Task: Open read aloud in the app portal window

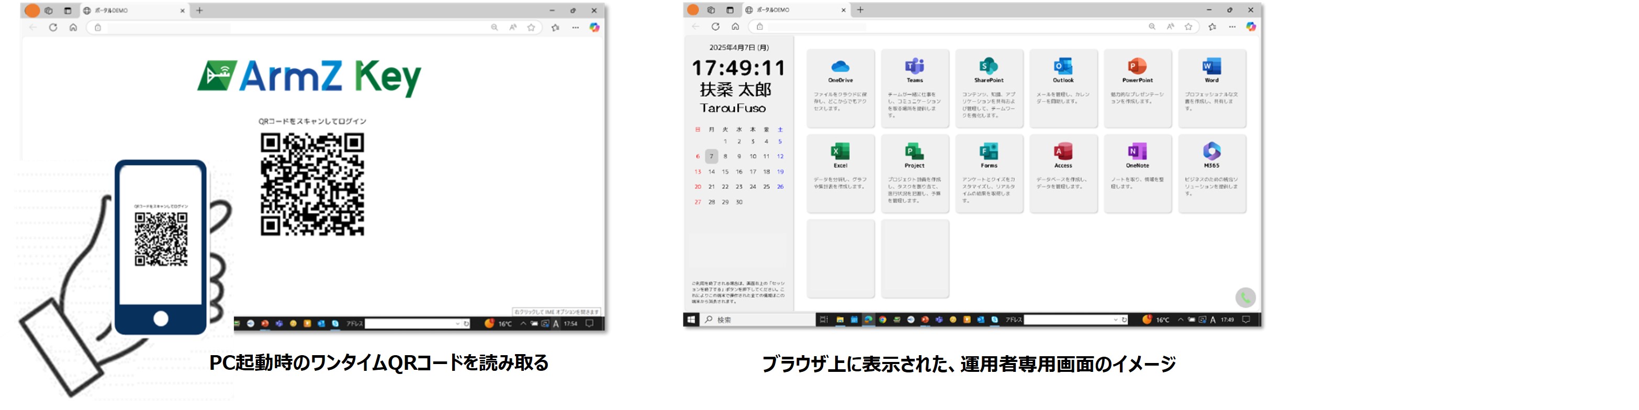Action: (x=1170, y=27)
